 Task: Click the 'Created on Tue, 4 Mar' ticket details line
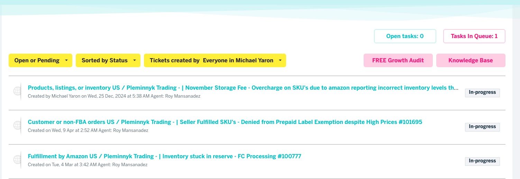(x=88, y=165)
